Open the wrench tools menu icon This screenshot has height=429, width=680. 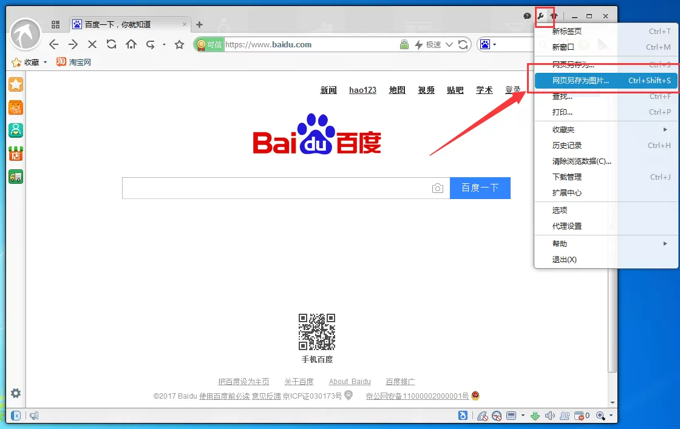tap(540, 16)
